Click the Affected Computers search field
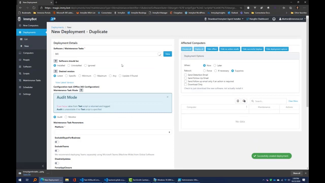The height and width of the screenshot is (183, 325). (x=268, y=101)
